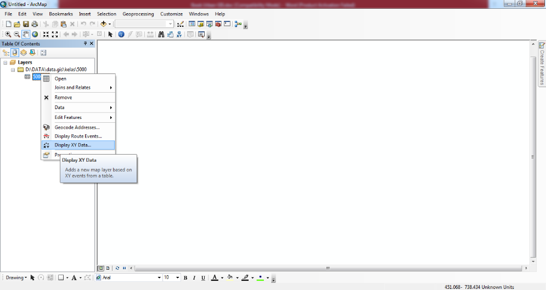Toggle Underline text formatting
Screen dimensions: 546x290
(x=203, y=277)
